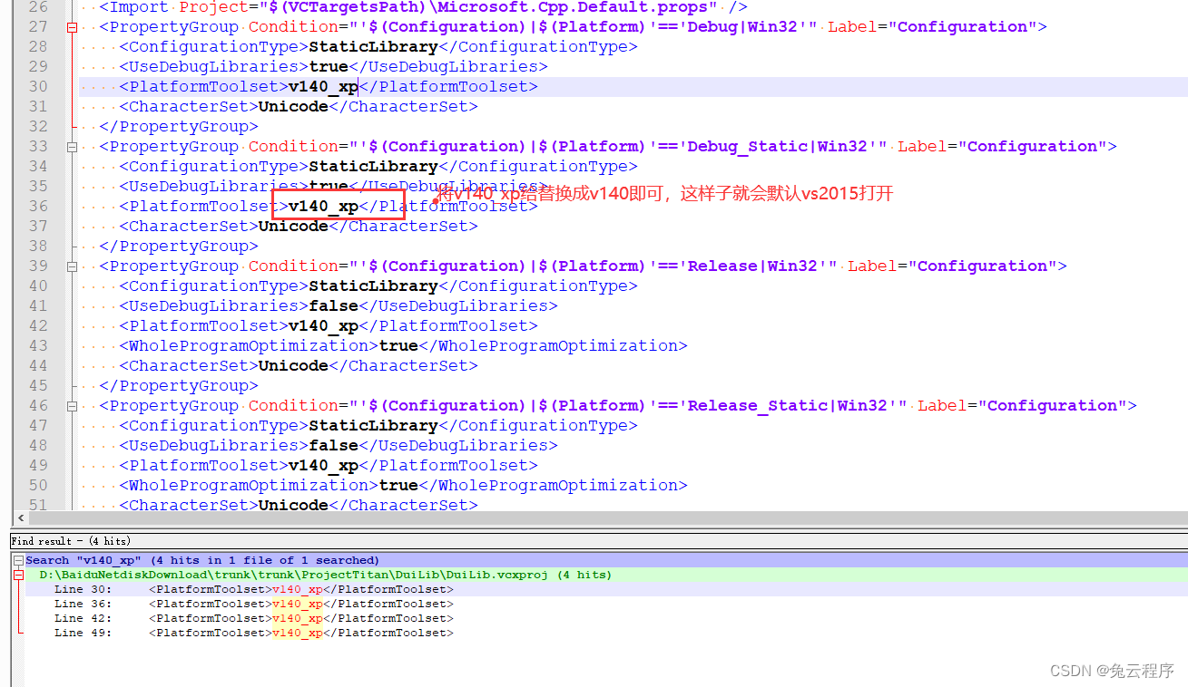The image size is (1188, 687).
Task: Collapse the PropertyGroup fold at line 39
Action: (x=72, y=266)
